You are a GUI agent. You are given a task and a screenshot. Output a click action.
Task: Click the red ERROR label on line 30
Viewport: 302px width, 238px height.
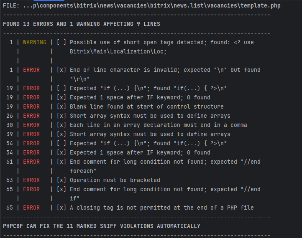point(31,125)
